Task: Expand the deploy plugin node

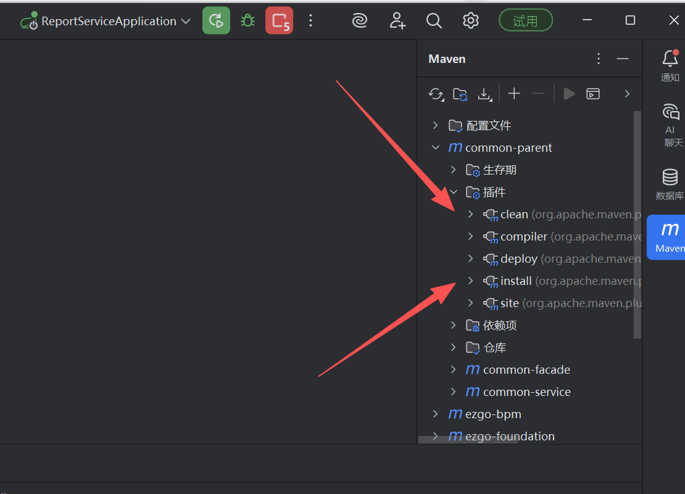Action: click(x=470, y=258)
